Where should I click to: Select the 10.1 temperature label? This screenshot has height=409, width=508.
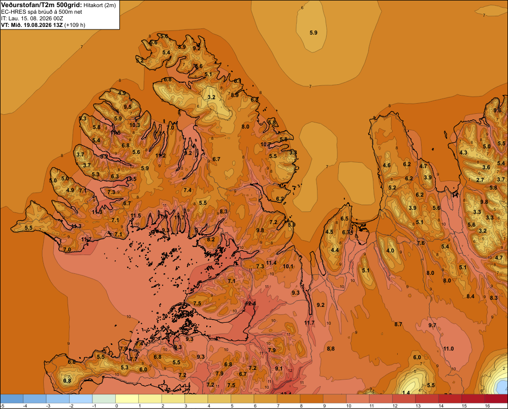(288, 266)
